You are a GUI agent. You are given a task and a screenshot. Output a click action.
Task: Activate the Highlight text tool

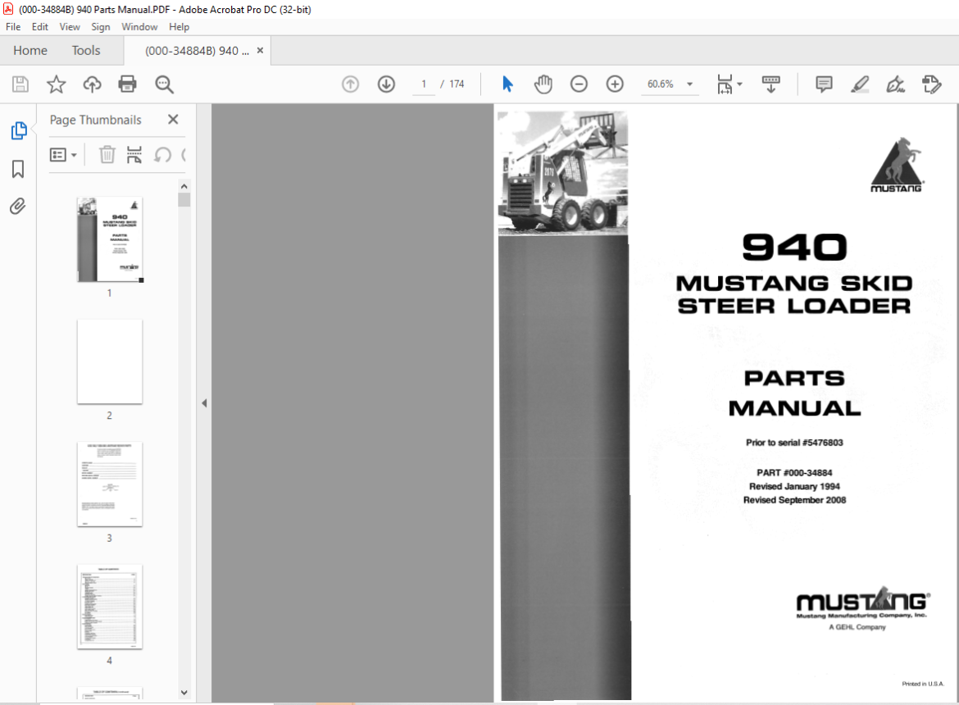coord(860,84)
